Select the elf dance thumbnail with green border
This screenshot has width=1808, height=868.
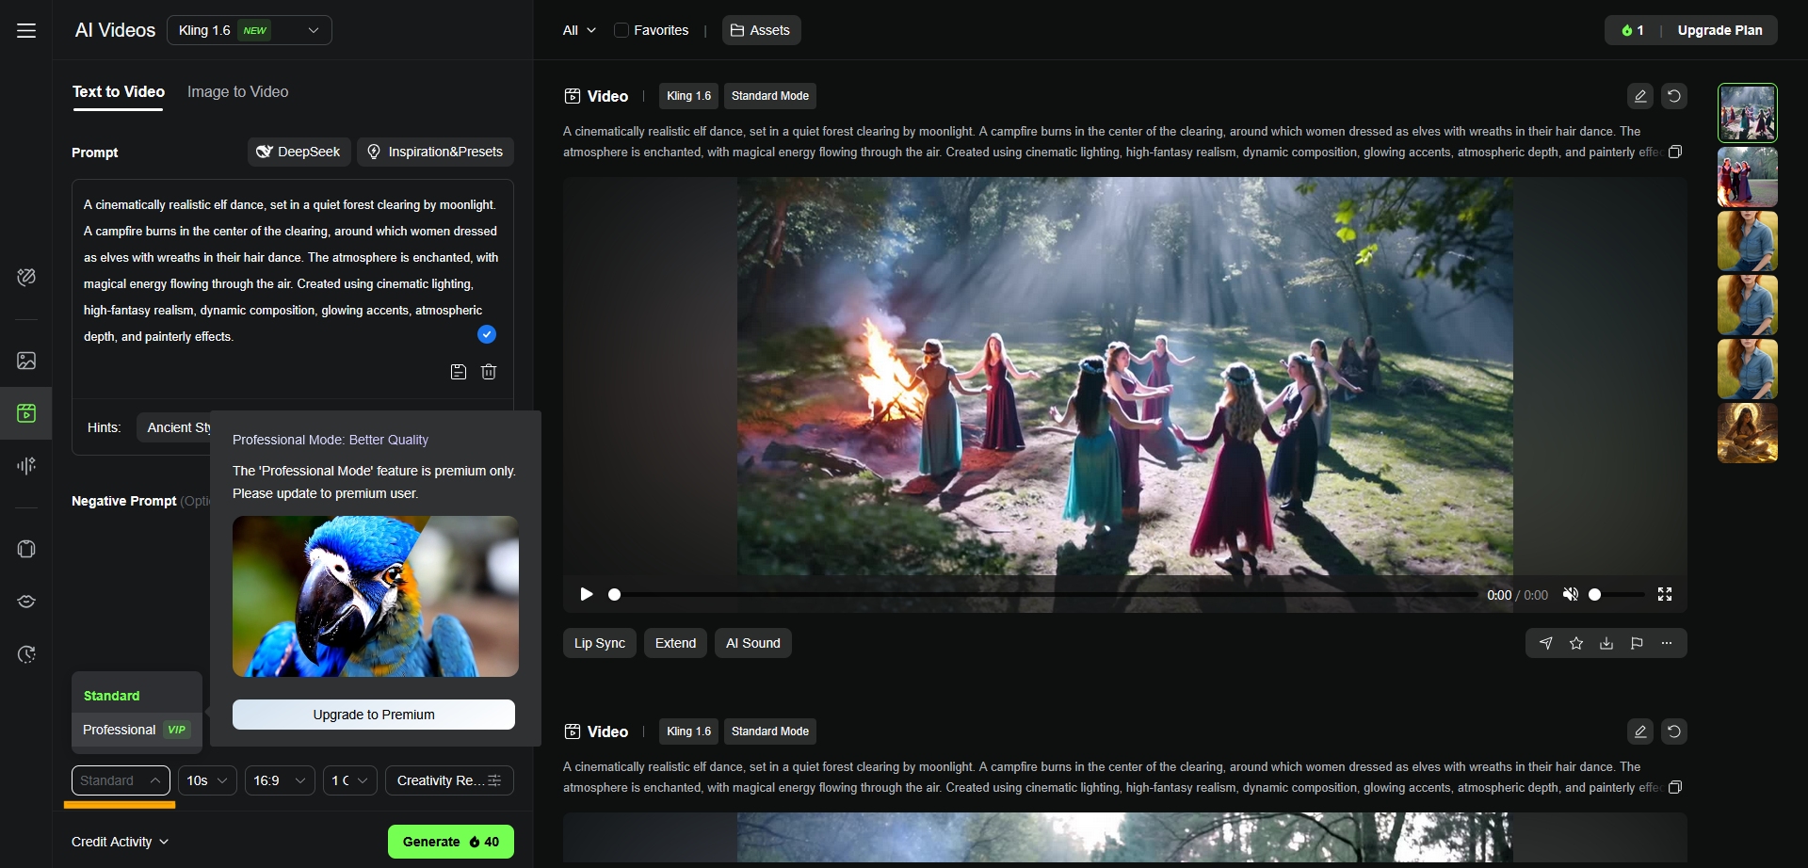click(1748, 113)
